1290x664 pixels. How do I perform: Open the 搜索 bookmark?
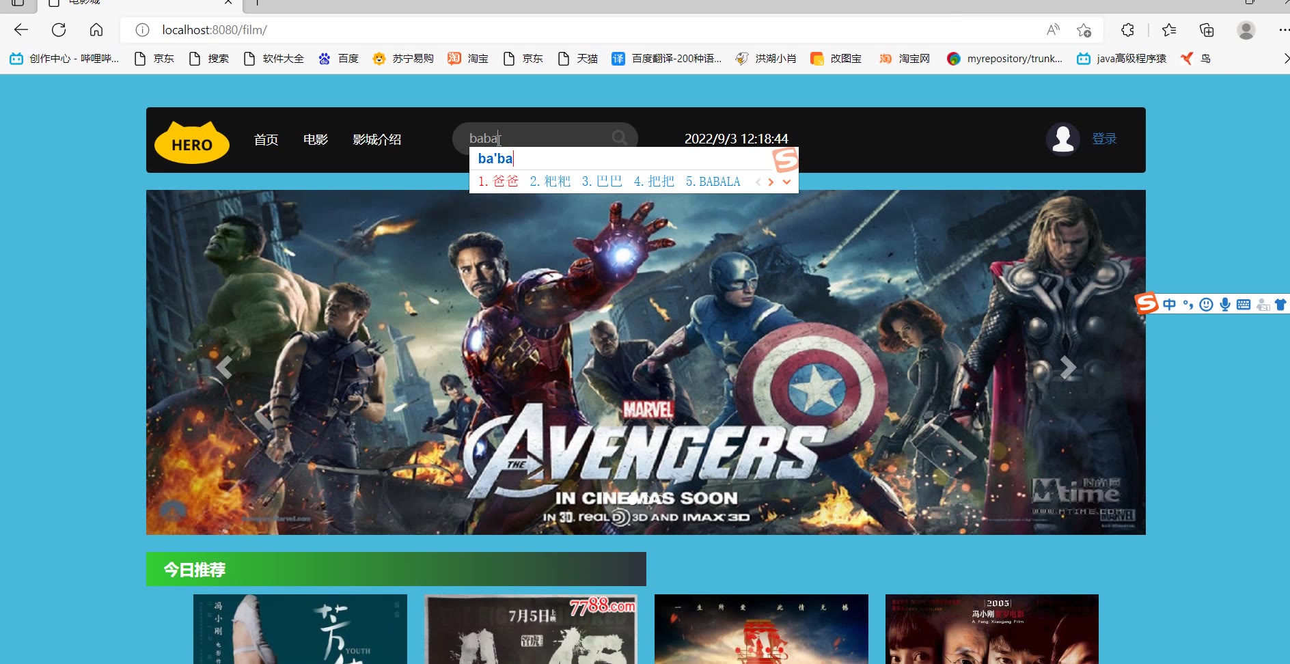[x=209, y=59]
